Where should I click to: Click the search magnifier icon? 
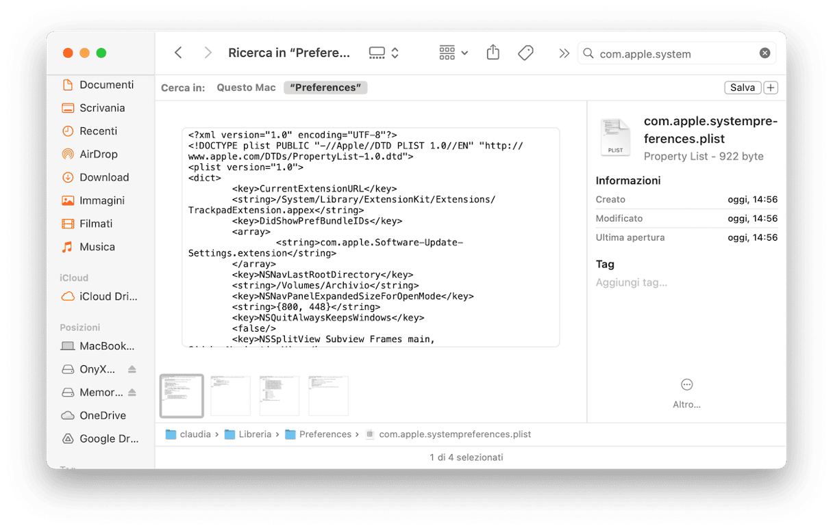coord(588,53)
